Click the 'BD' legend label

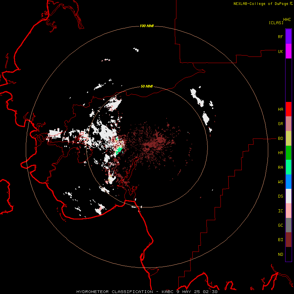280,139
